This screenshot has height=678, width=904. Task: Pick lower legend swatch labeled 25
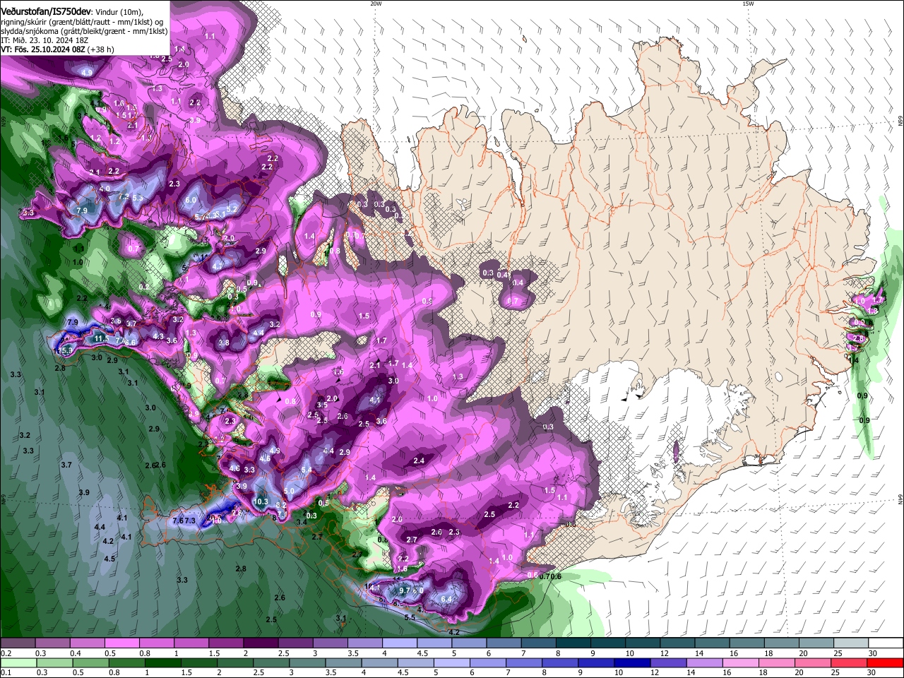click(850, 662)
